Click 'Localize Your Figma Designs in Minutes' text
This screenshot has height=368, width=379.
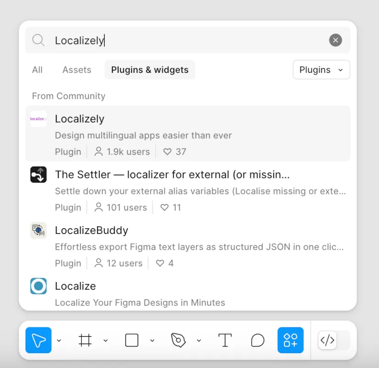pos(140,302)
